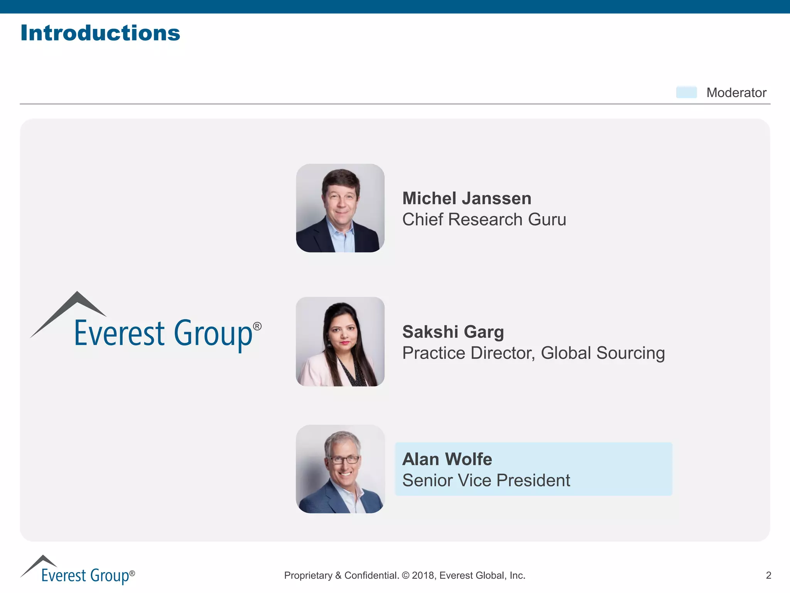790x593 pixels.
Task: Click the Introductions slide title
Action: [100, 33]
